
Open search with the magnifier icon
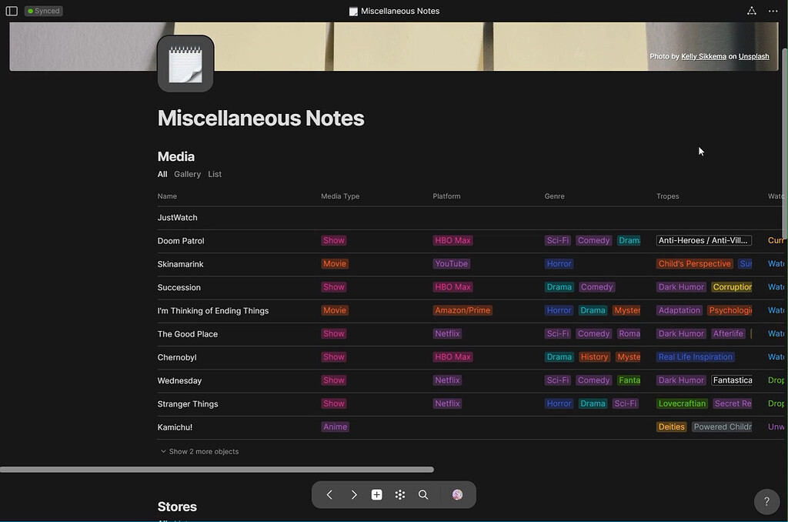pyautogui.click(x=423, y=495)
